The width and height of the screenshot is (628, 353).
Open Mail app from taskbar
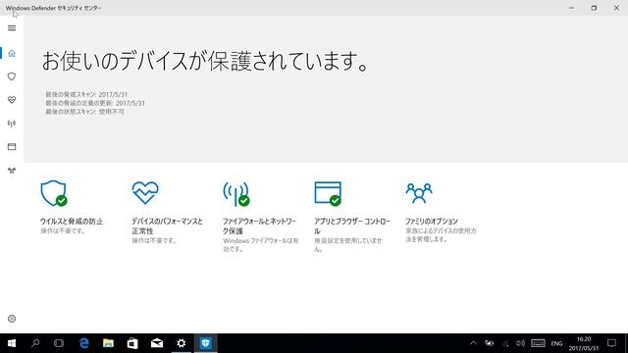(157, 343)
